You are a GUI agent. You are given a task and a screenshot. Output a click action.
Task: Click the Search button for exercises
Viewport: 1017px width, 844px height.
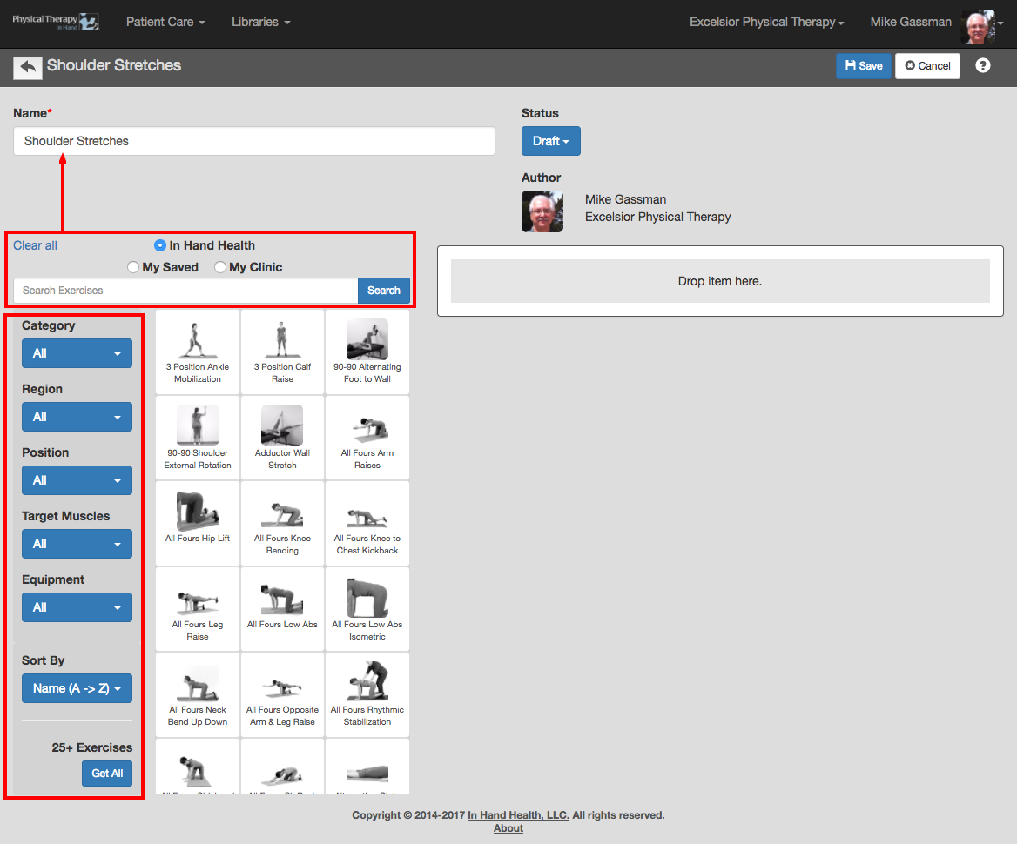[x=383, y=291]
